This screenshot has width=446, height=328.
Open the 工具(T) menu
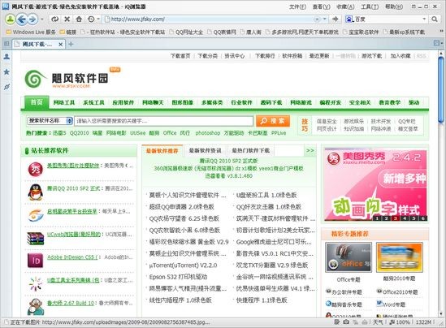370,6
